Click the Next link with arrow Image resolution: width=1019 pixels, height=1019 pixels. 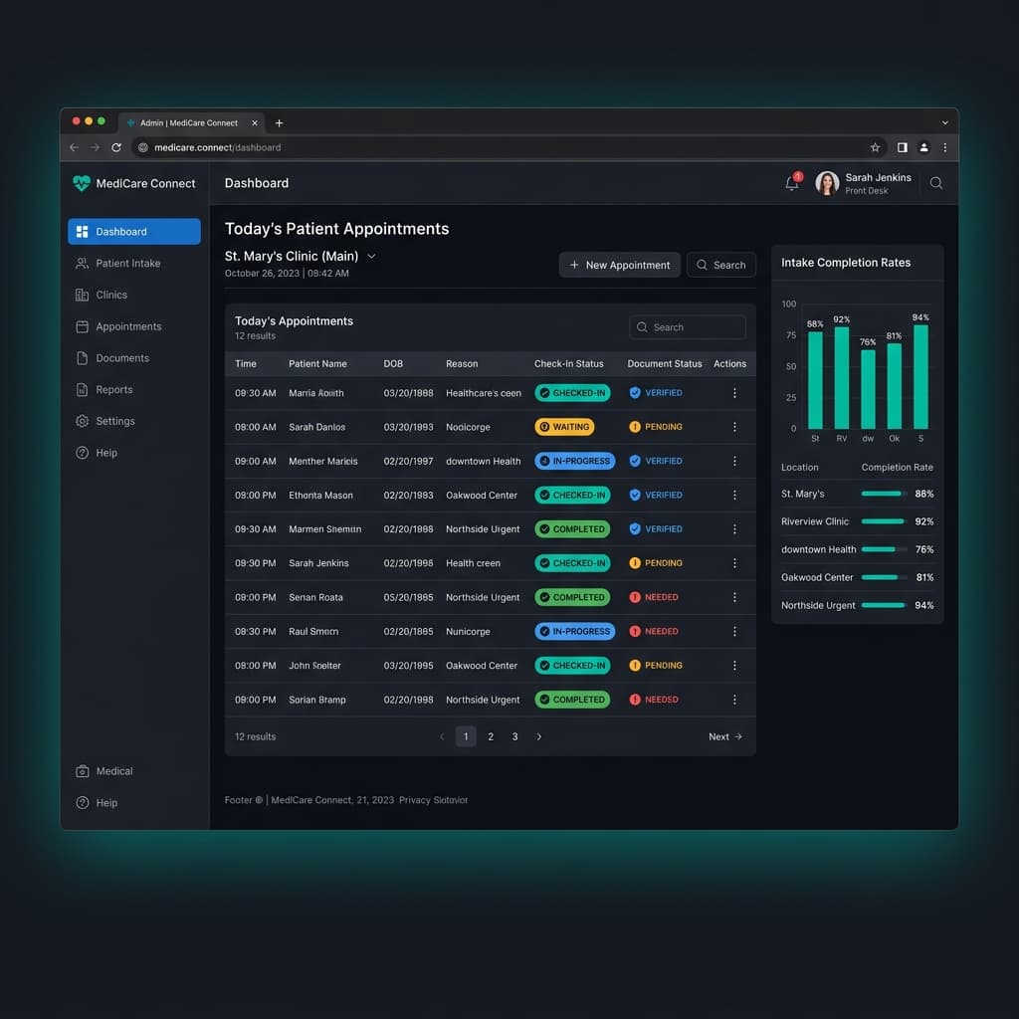725,737
